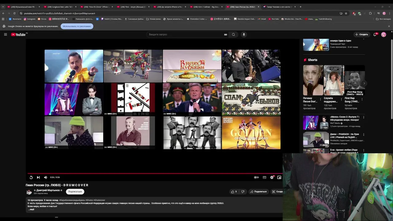Image resolution: width=393 pixels, height=221 pixels.
Task: Open player settings gear
Action: pos(272,177)
